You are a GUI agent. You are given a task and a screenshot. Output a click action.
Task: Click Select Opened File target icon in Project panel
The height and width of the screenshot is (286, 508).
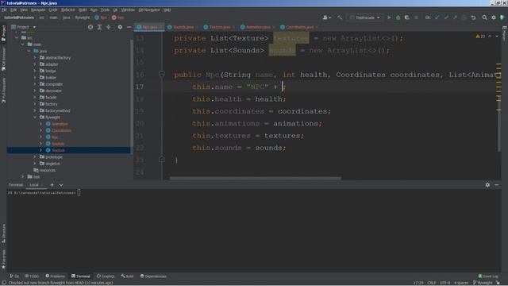[90, 27]
